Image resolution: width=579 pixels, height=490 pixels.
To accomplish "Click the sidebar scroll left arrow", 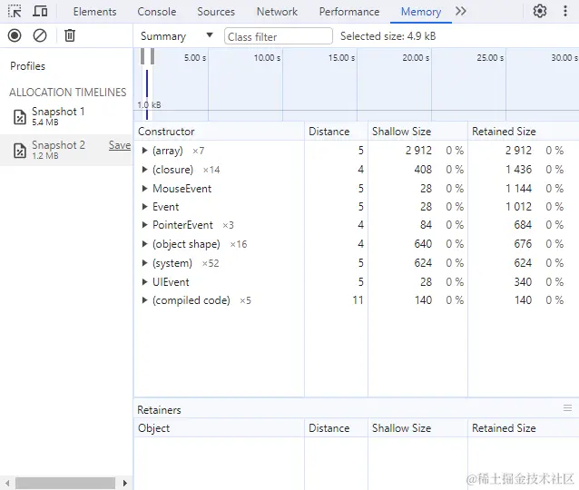I will 7,483.
